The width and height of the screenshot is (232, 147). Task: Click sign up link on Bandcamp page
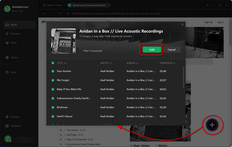click(208, 22)
